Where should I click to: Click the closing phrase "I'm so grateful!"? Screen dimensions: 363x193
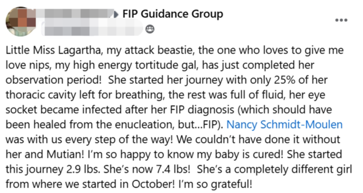click(215, 184)
